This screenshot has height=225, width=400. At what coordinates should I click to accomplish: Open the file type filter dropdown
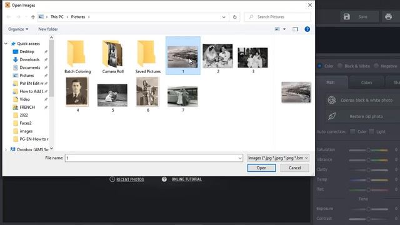pos(278,158)
